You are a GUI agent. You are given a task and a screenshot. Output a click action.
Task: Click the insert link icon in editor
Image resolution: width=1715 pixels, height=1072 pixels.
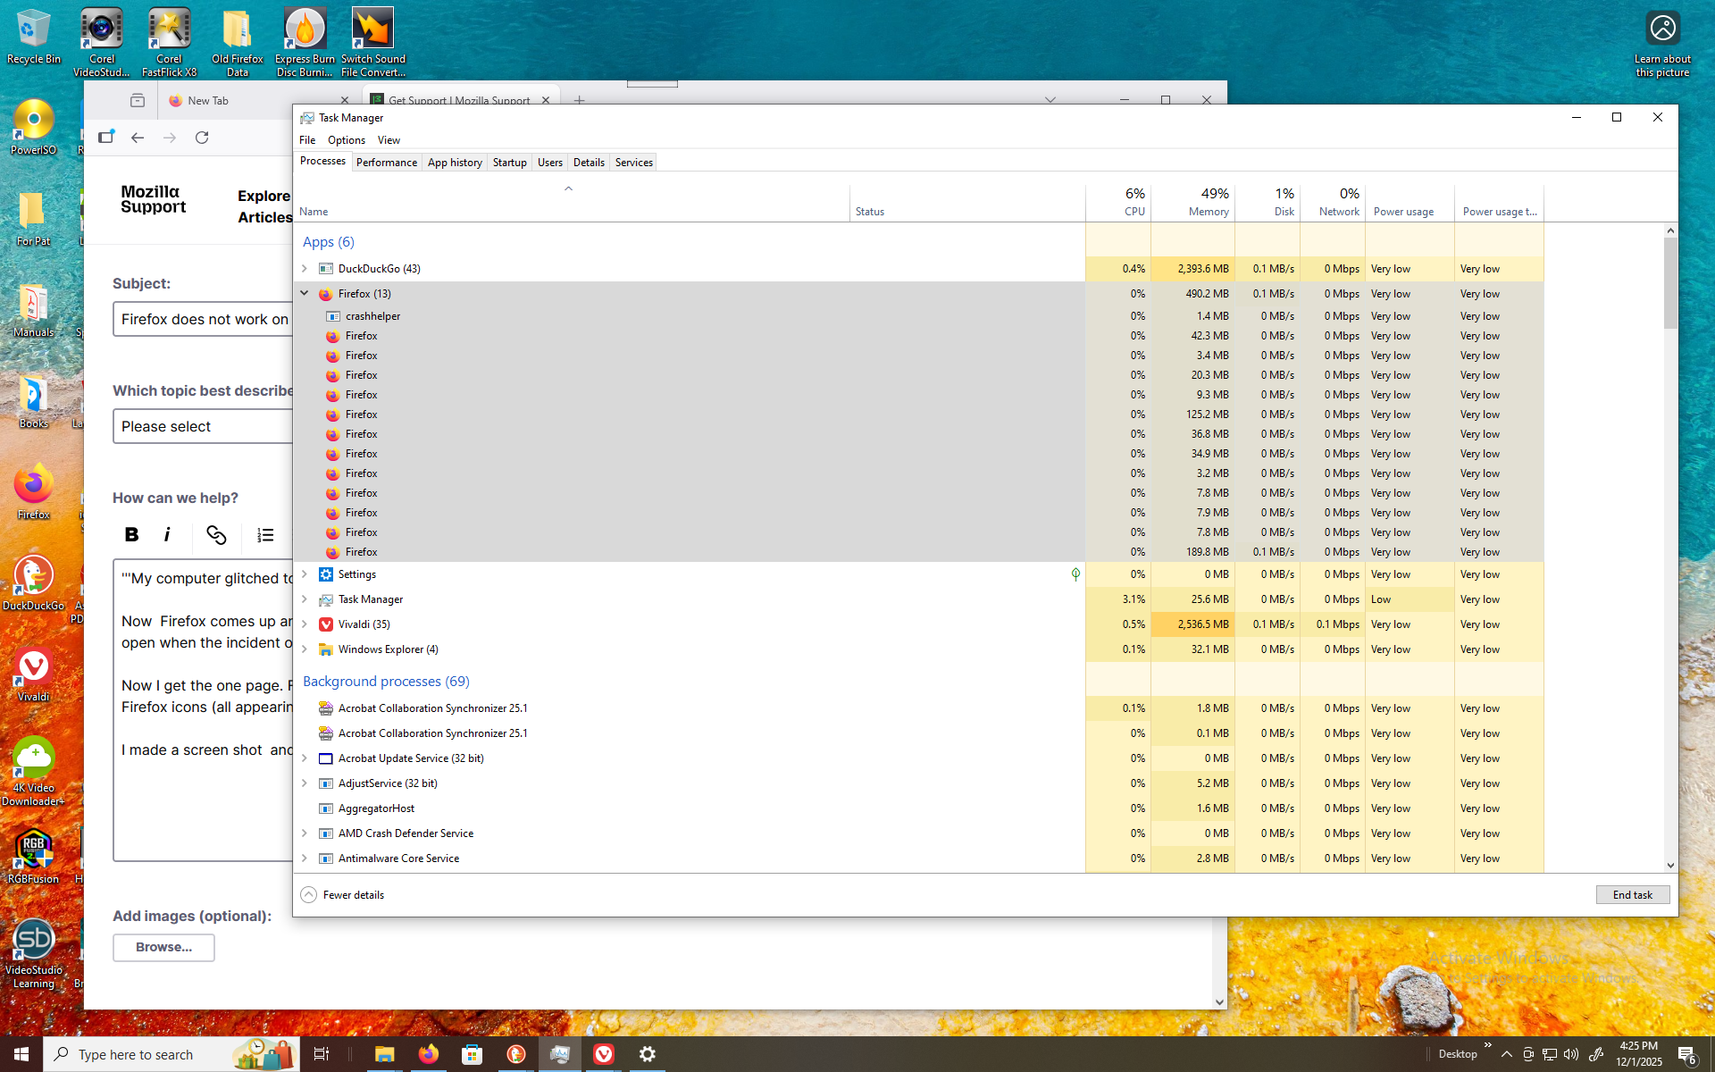[216, 534]
